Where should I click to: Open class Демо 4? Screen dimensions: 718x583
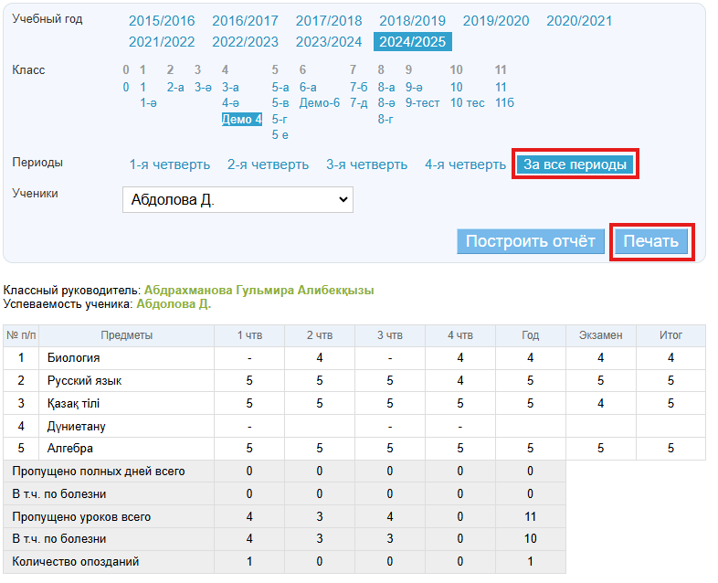242,119
